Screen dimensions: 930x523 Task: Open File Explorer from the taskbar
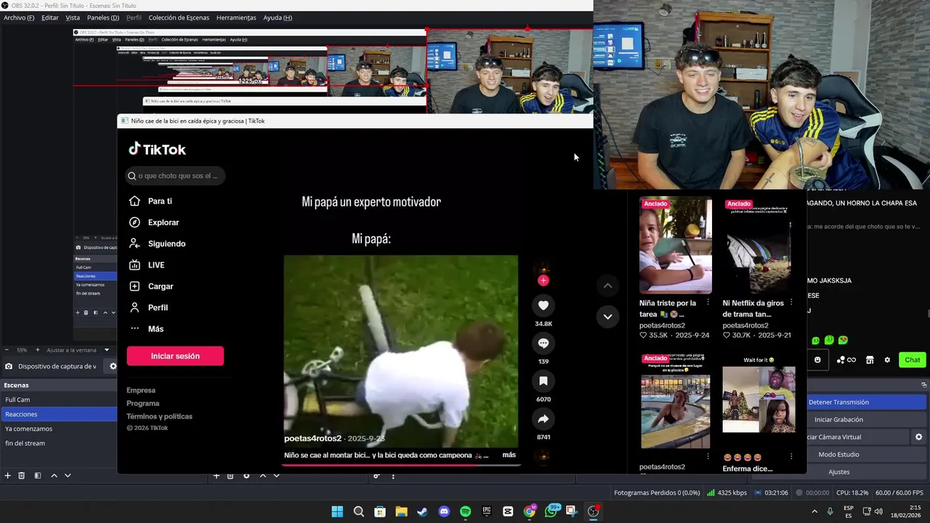click(x=401, y=511)
